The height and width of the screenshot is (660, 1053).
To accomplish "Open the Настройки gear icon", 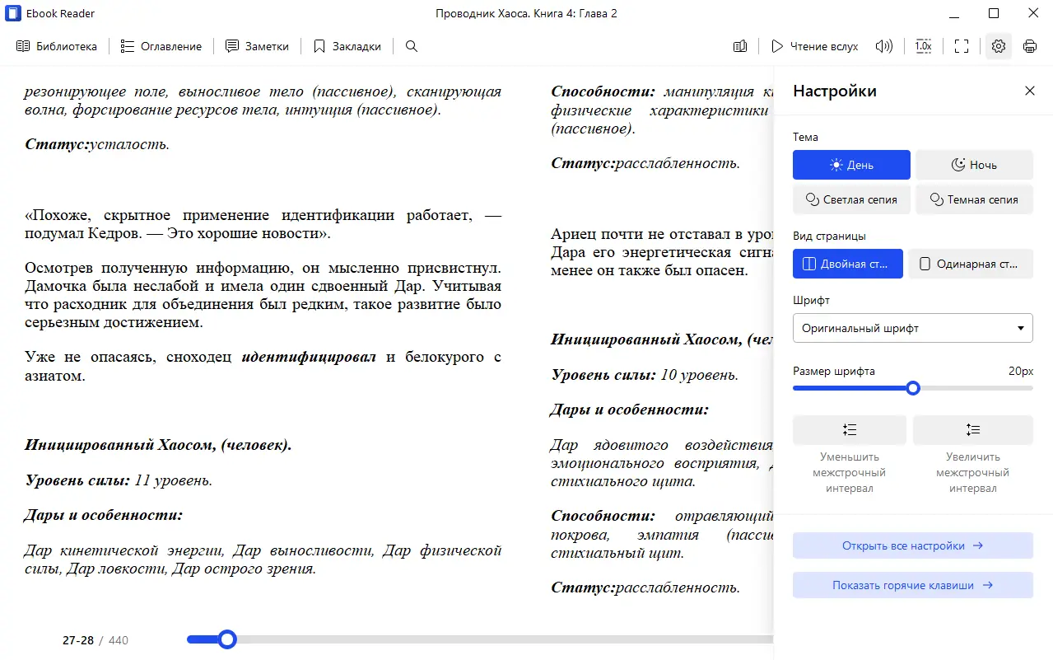I will point(998,46).
